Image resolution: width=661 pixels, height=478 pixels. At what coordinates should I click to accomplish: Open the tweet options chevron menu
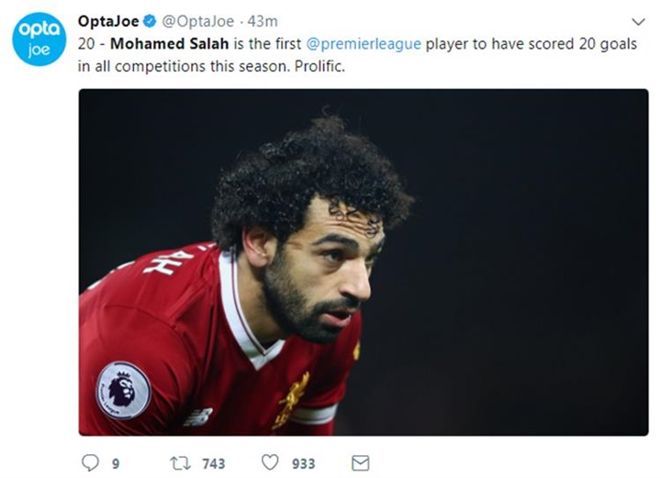coord(640,21)
